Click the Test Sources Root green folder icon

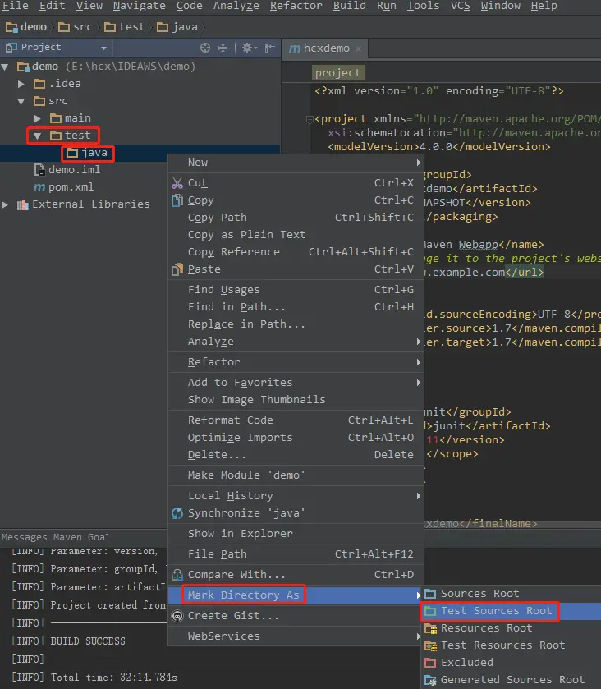(x=430, y=611)
